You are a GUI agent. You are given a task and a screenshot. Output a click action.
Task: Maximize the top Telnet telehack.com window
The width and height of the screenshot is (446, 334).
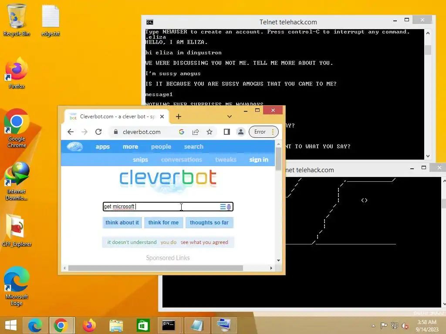click(x=407, y=20)
